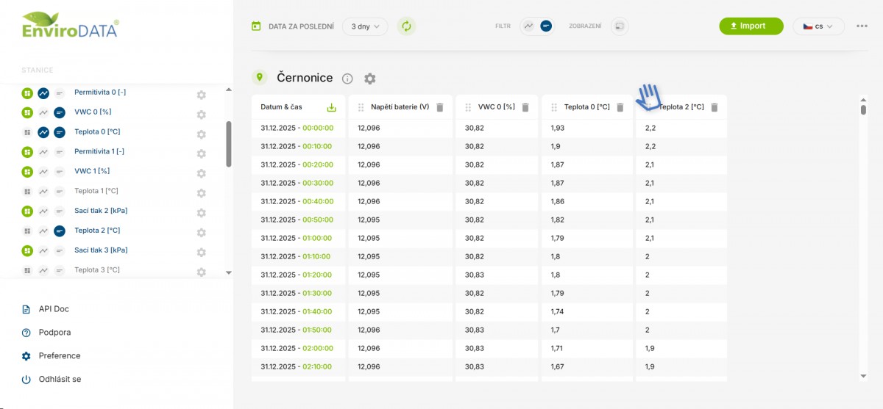Click the refresh data icon
This screenshot has width=883, height=409.
pyautogui.click(x=406, y=26)
